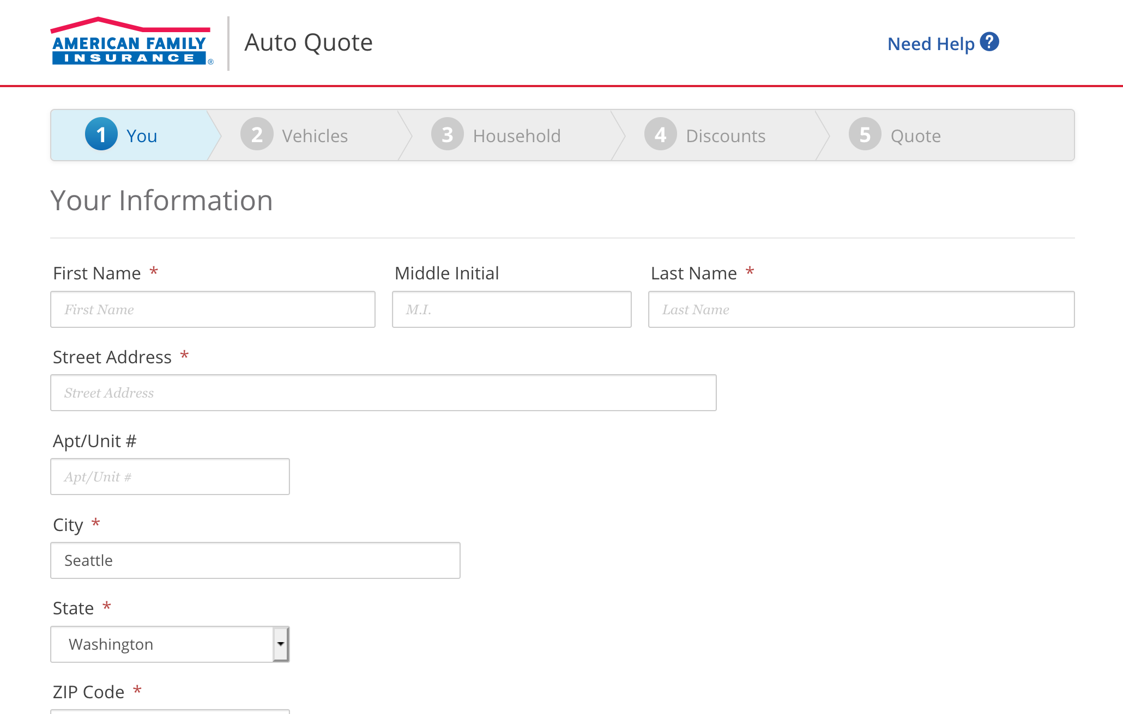The width and height of the screenshot is (1123, 714).
Task: Click the Need Help link
Action: [931, 44]
